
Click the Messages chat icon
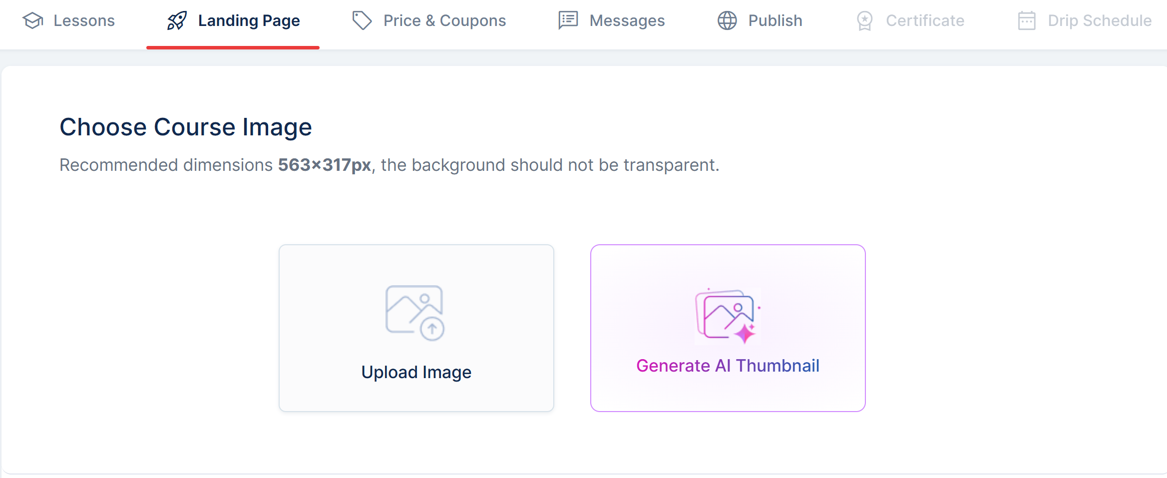568,20
